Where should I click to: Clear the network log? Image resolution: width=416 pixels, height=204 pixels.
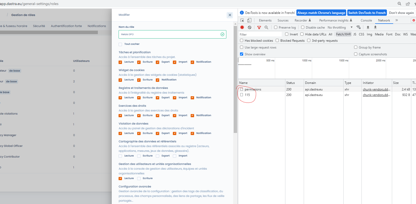click(249, 27)
